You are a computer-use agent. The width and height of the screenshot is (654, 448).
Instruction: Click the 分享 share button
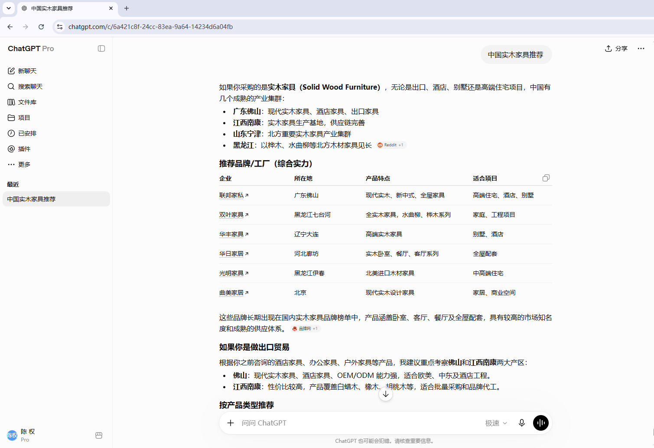[x=616, y=48]
